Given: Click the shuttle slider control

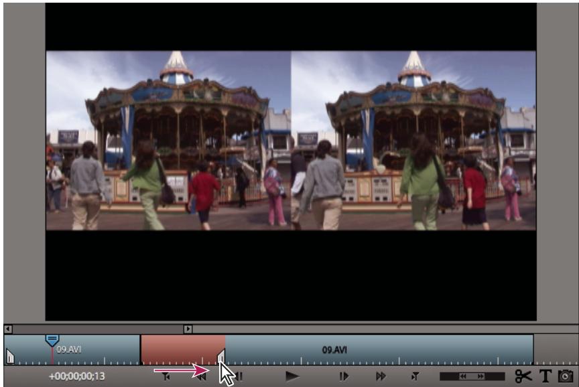Looking at the screenshot, I should 472,376.
